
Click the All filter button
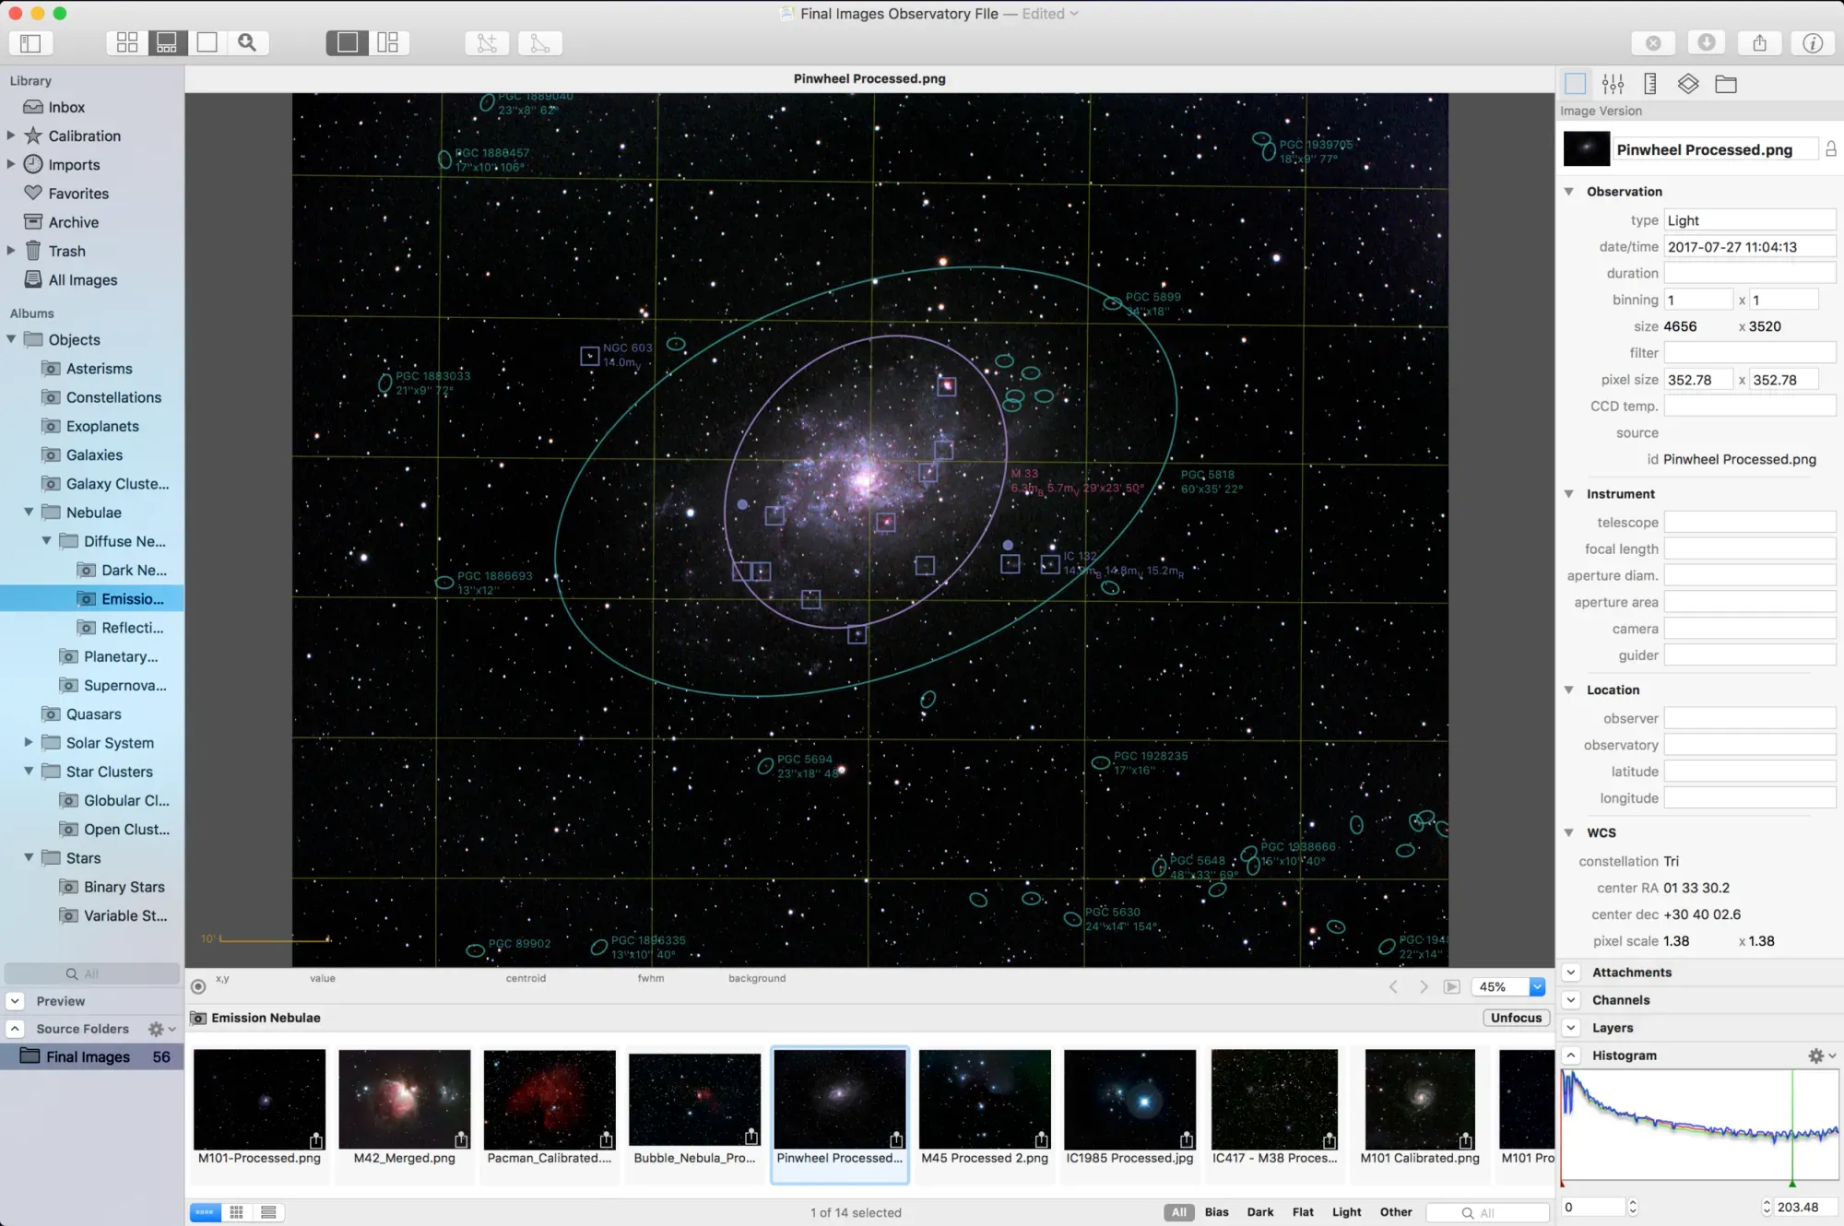(x=1178, y=1212)
